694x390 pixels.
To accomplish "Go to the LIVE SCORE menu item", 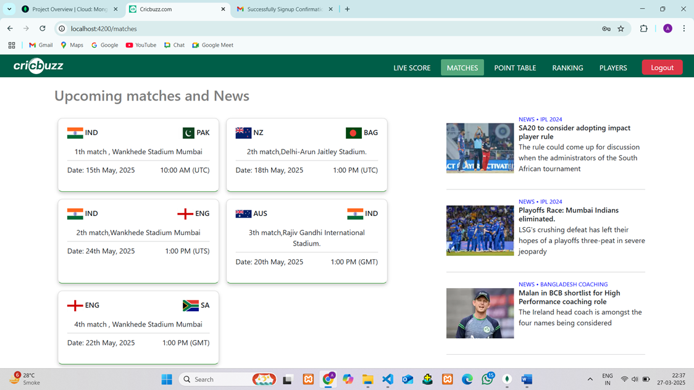I will tap(412, 68).
